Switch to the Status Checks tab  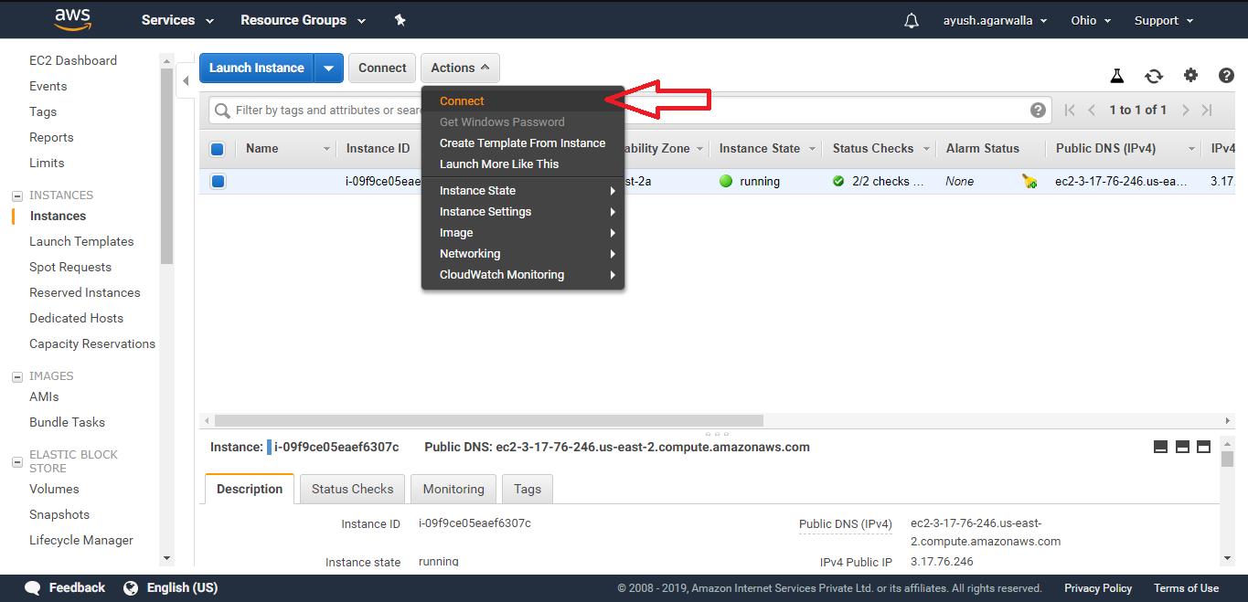coord(352,489)
